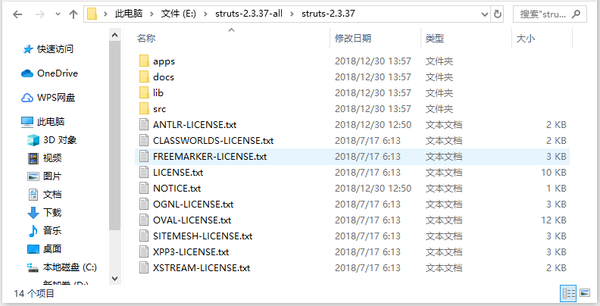
Task: Open recent locations dropdown arrow
Action: click(58, 14)
